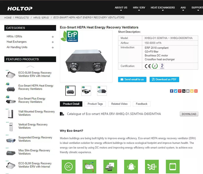The height and width of the screenshot is (174, 203).
Task: Open catalogue of Eco-smart HEPA ERV link
Action: [114, 114]
